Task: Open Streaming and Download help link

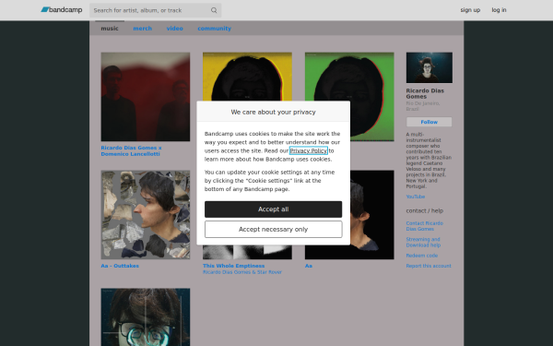Action: click(x=423, y=242)
